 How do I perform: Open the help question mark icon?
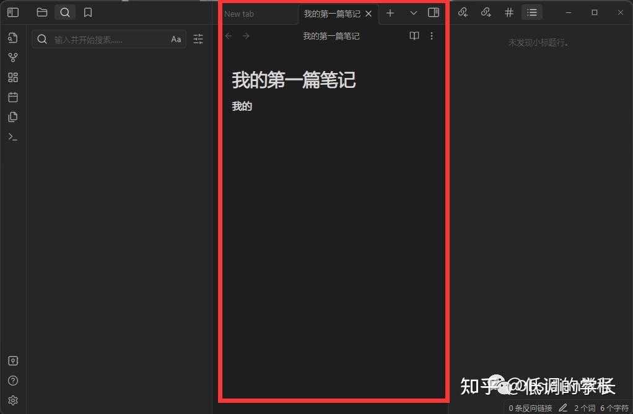13,381
